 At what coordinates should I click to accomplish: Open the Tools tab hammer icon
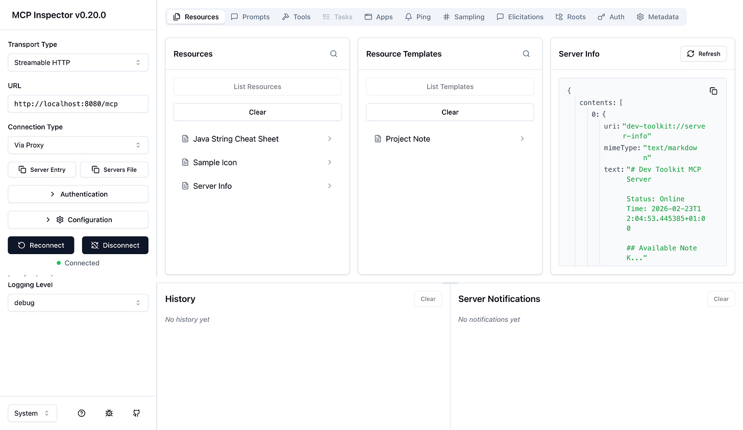[286, 16]
